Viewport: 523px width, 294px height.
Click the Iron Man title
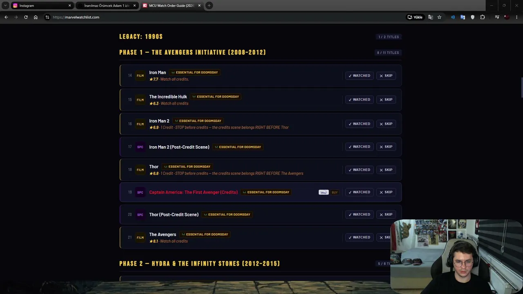(157, 72)
